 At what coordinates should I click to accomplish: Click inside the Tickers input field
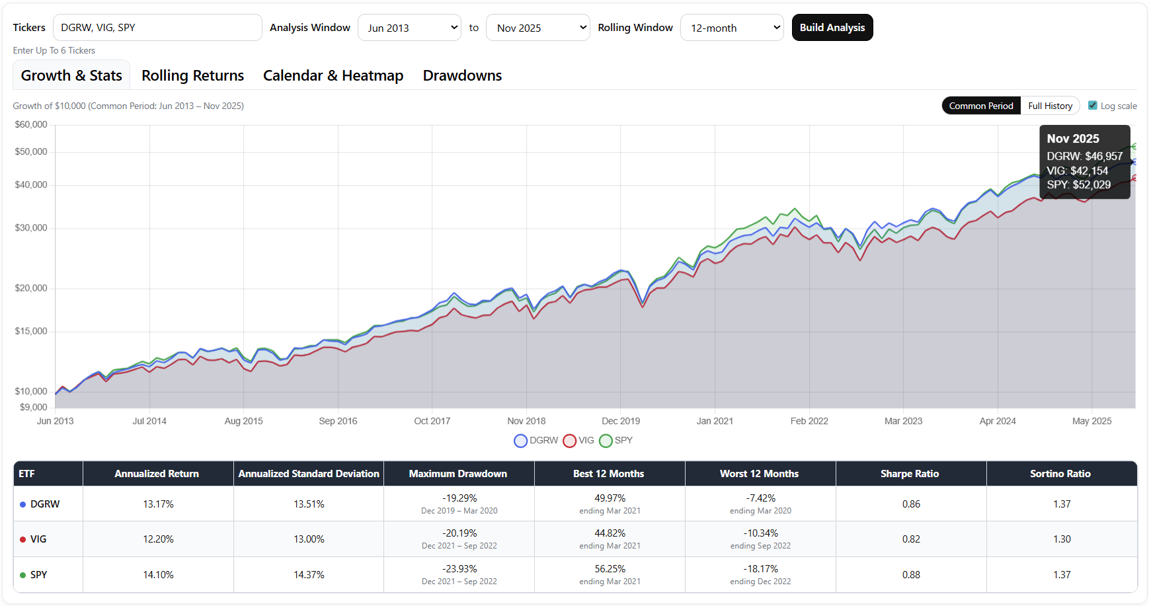157,27
